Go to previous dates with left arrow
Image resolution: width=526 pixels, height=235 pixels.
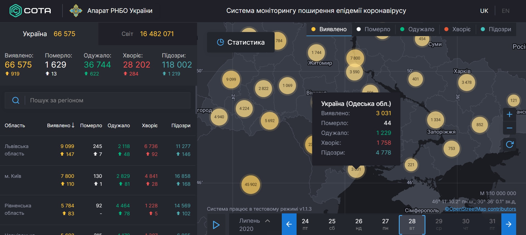(x=289, y=224)
